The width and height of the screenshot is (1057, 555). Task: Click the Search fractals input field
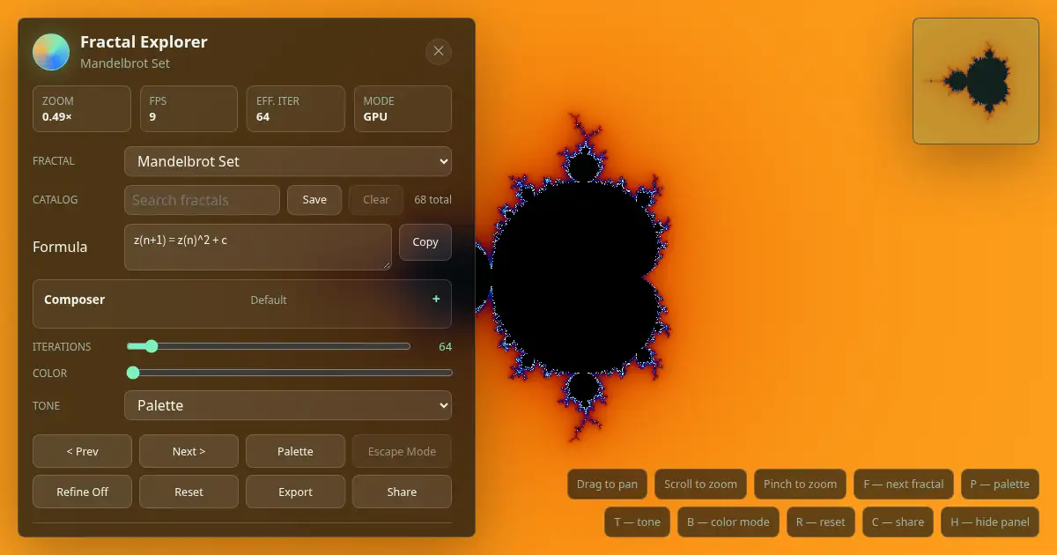click(x=202, y=200)
